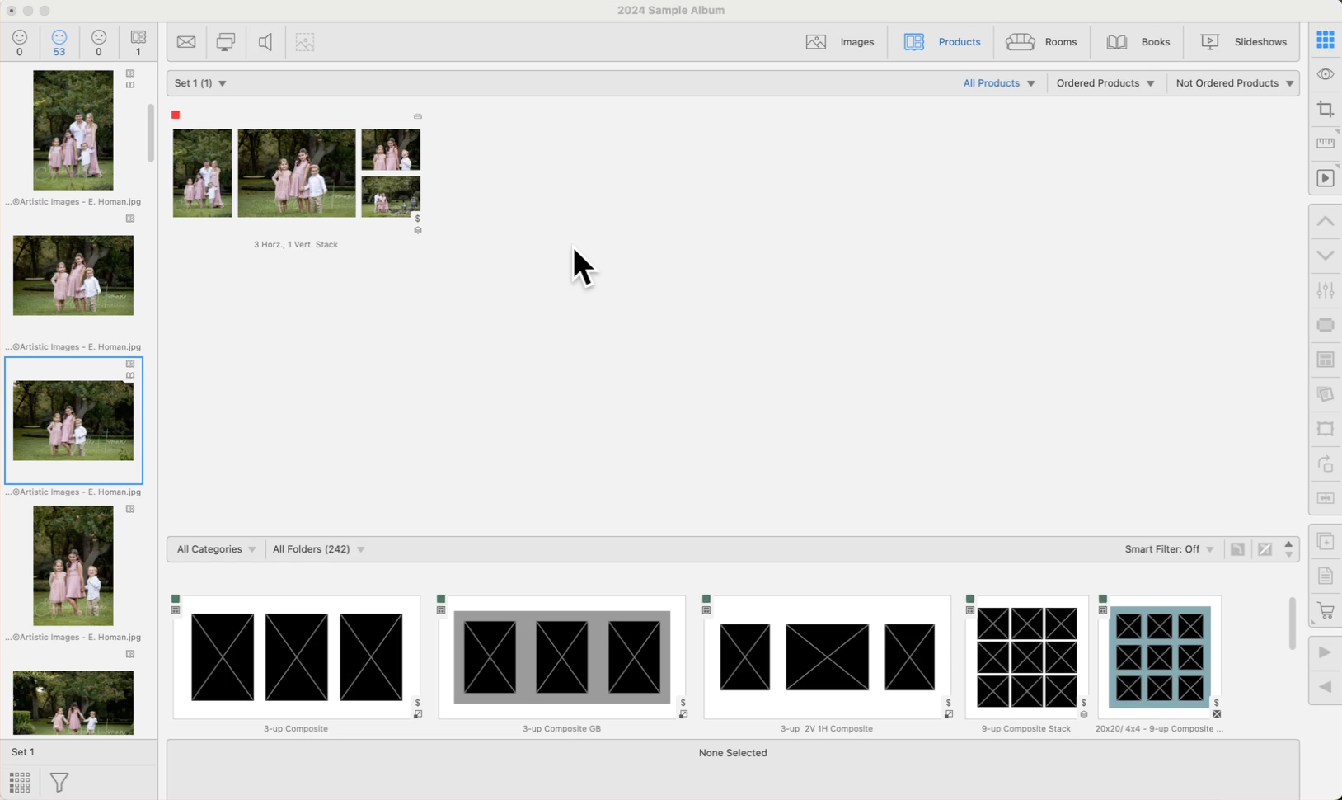Click the adjustment sliders icon

point(1325,290)
